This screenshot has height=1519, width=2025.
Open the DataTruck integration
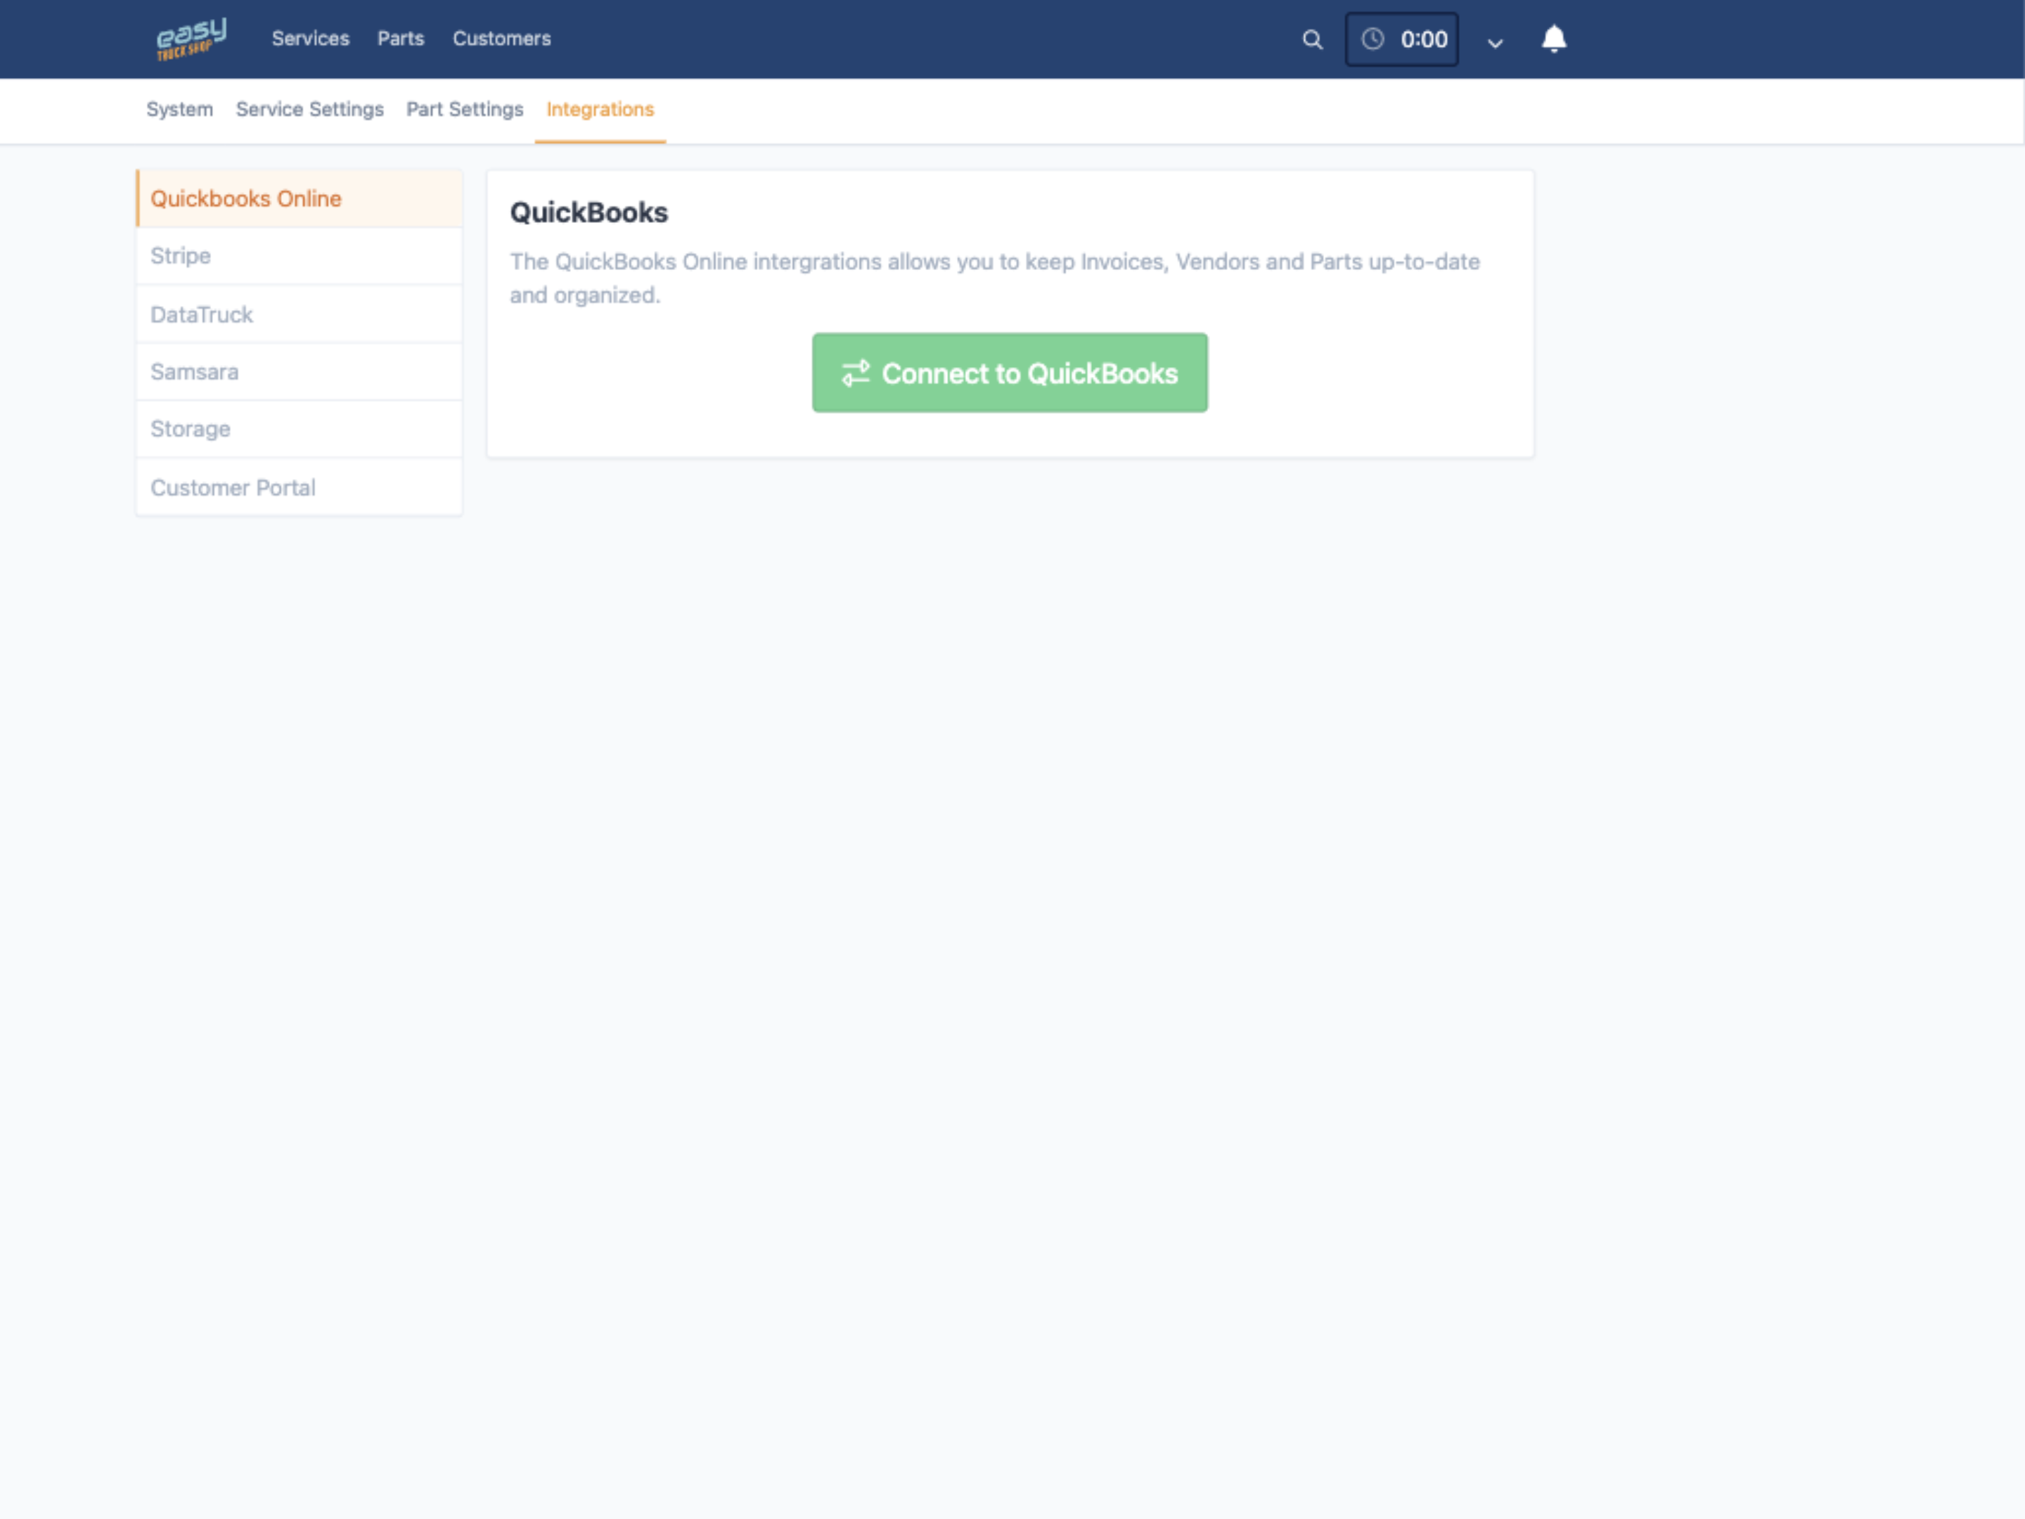point(300,314)
